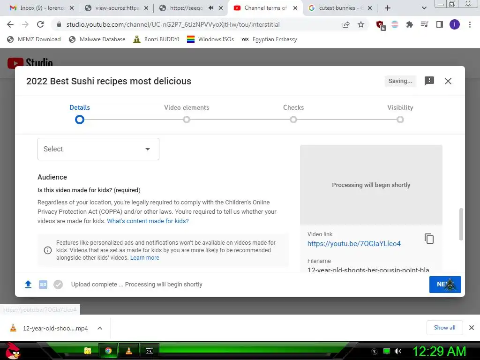
Task: Open the tab search chevron
Action: click(x=424, y=8)
